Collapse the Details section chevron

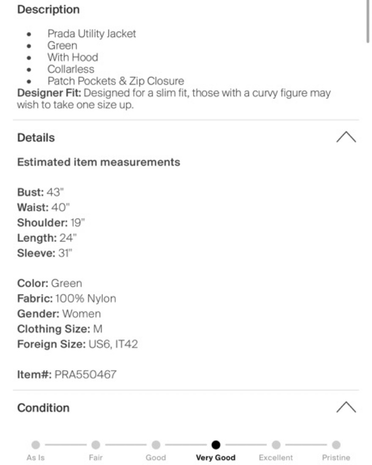coord(346,137)
